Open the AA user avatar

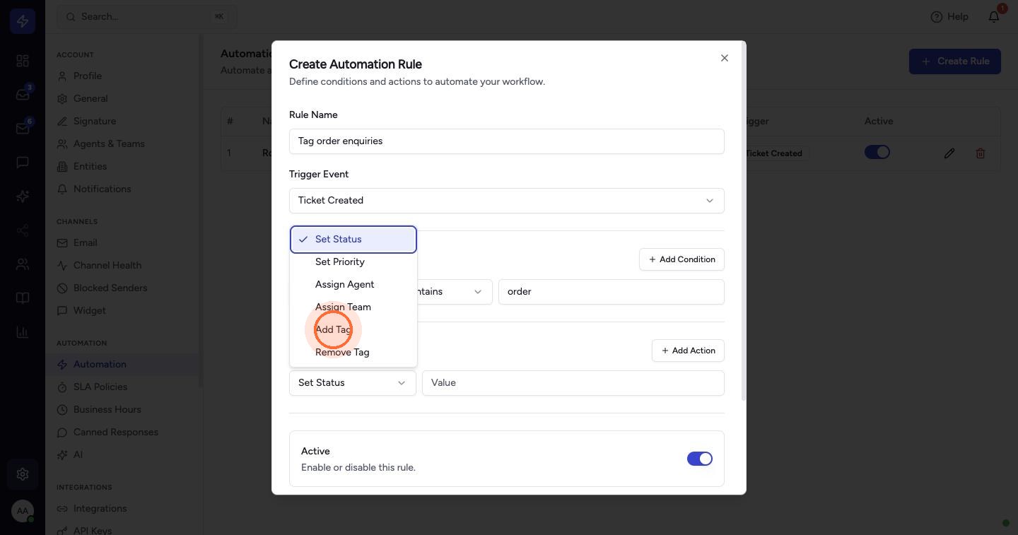pos(23,511)
